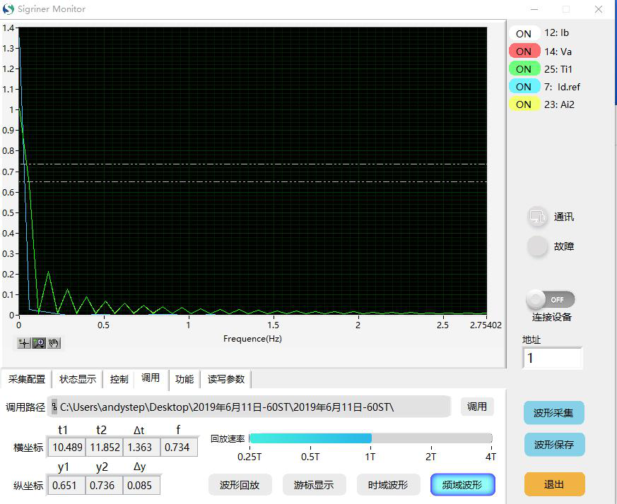617x504 pixels.
Task: Click the blue 波形保存 button
Action: tap(554, 445)
